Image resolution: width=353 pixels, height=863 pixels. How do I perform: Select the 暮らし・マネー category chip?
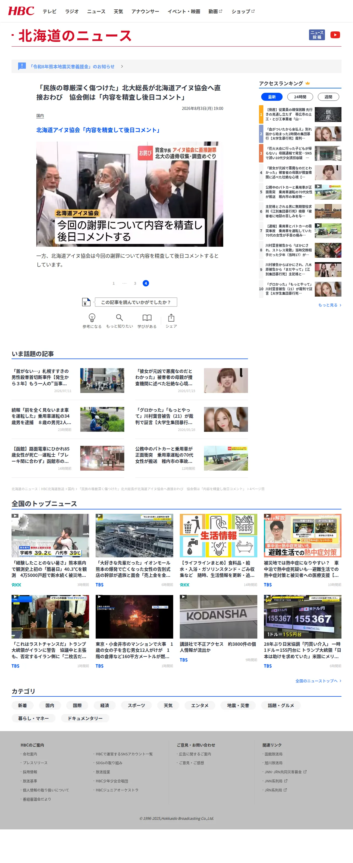pos(34,718)
